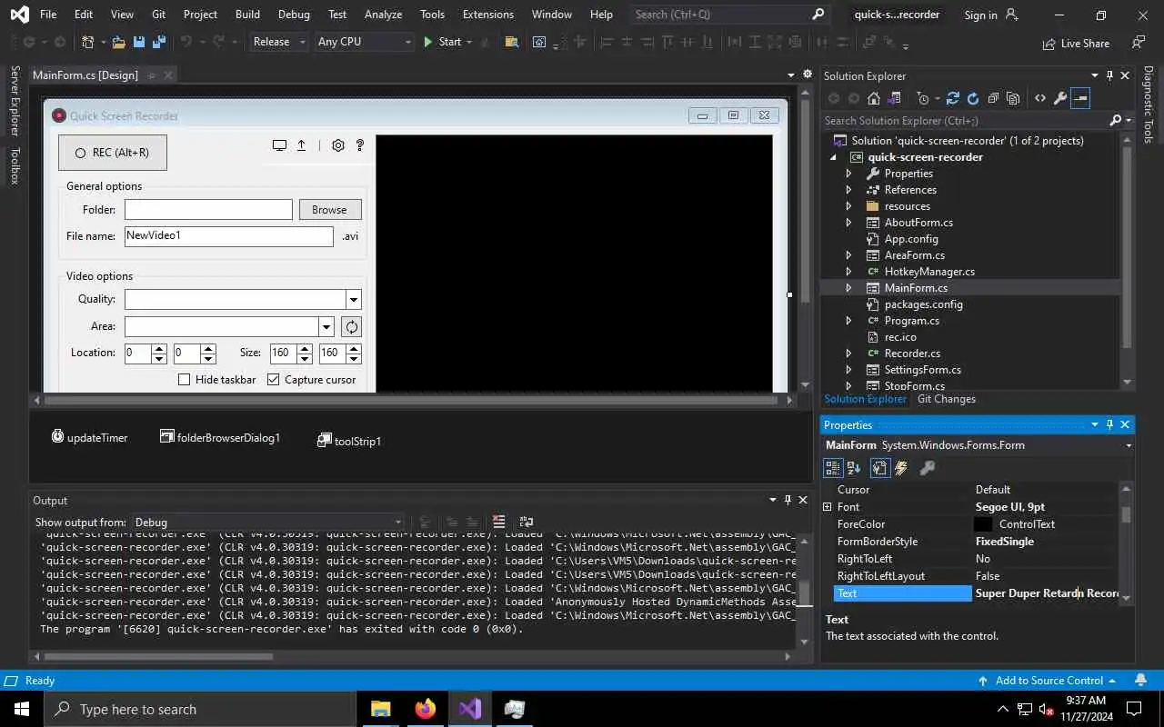
Task: Click the Categorized view icon in Properties
Action: [832, 468]
